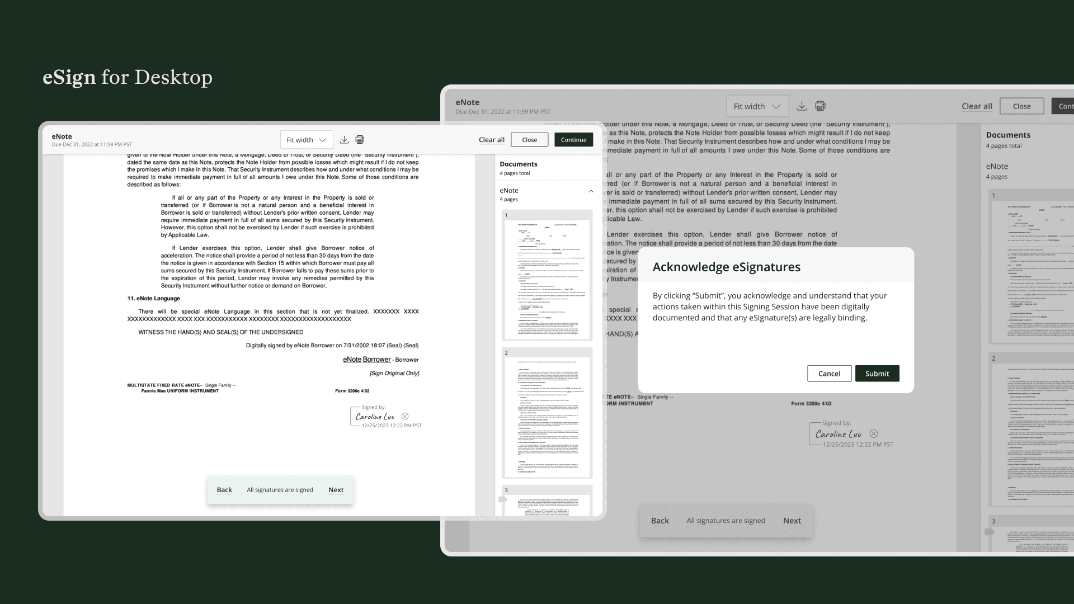Select page 2 thumbnail in left Documents panel
The image size is (1074, 604).
click(x=547, y=414)
